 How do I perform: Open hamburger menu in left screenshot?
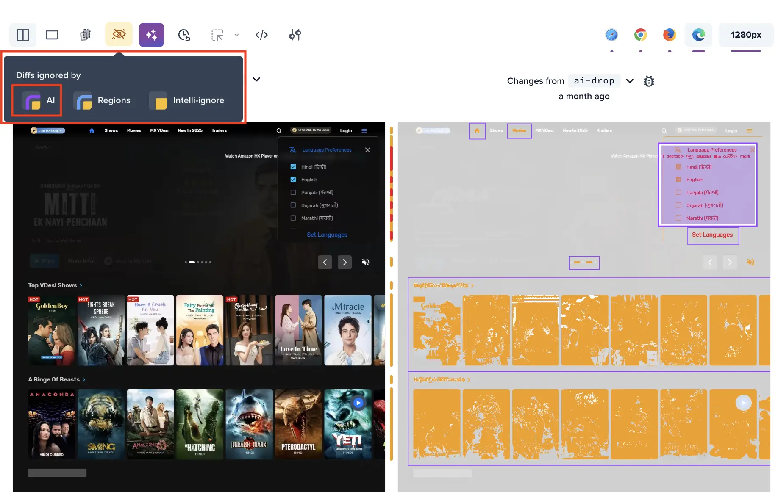tap(364, 130)
